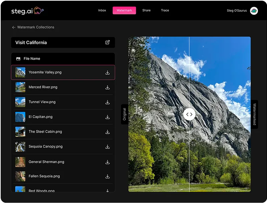Click the Steg O'Saurus profile avatar

[254, 11]
